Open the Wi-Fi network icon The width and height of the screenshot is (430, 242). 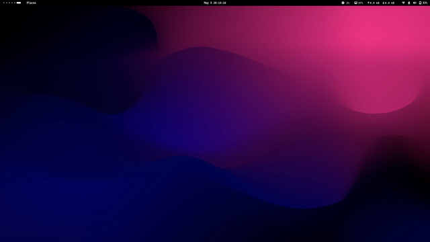(x=403, y=3)
